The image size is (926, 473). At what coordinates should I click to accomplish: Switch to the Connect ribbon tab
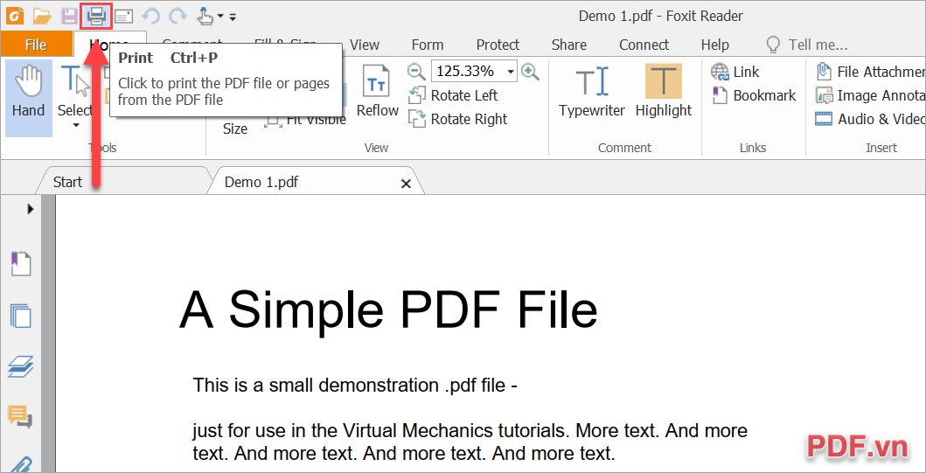coord(644,45)
